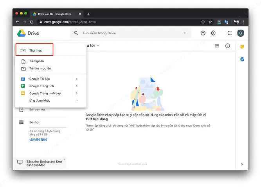Image resolution: width=261 pixels, height=187 pixels.
Task: Click the storage usage progress bar
Action: tap(48, 127)
